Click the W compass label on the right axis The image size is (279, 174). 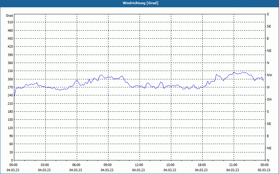[268, 87]
